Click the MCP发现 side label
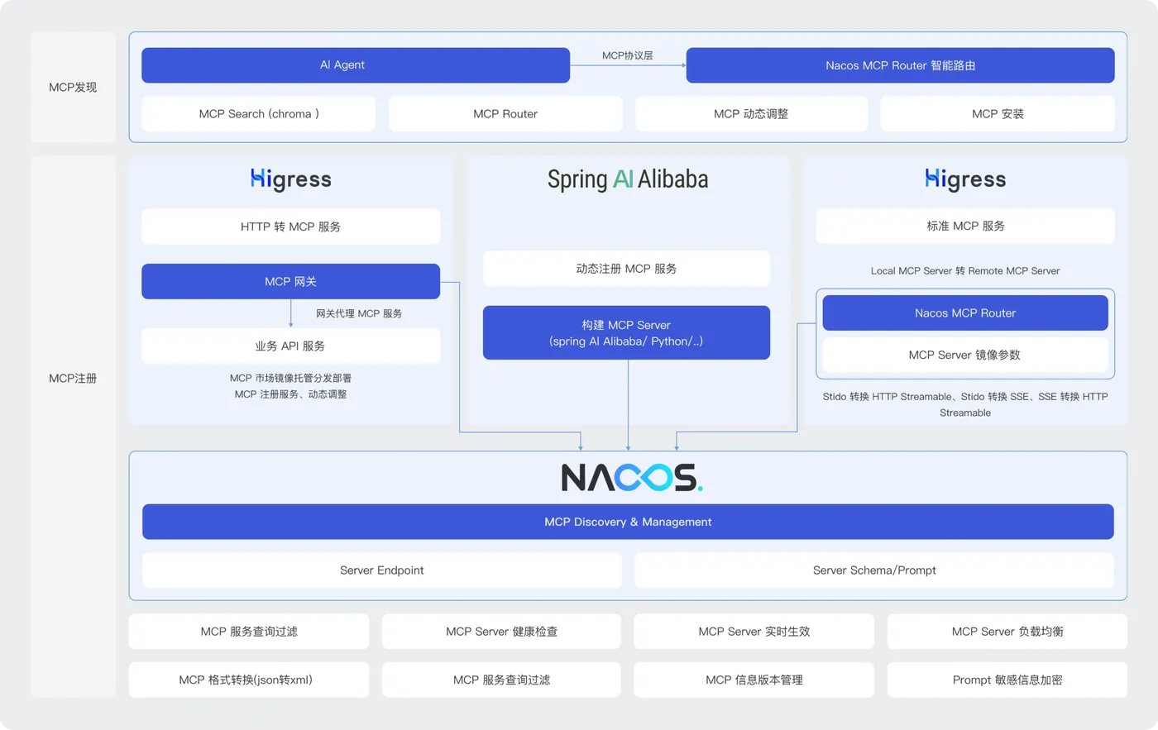 73,87
